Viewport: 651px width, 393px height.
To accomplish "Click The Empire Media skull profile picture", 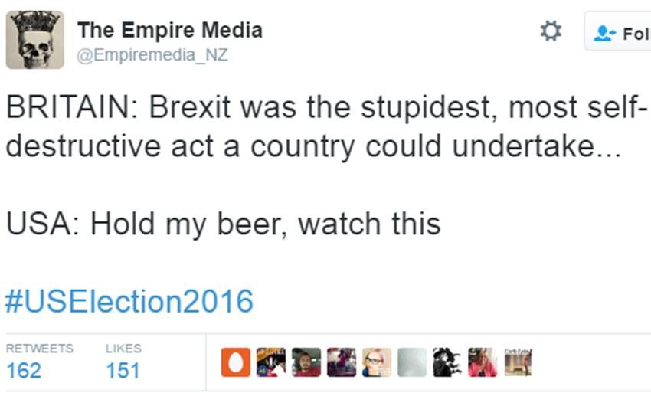I will pos(34,40).
